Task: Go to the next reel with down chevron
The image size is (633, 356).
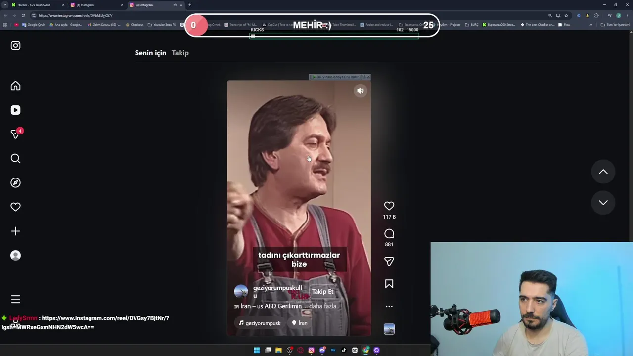Action: [603, 202]
